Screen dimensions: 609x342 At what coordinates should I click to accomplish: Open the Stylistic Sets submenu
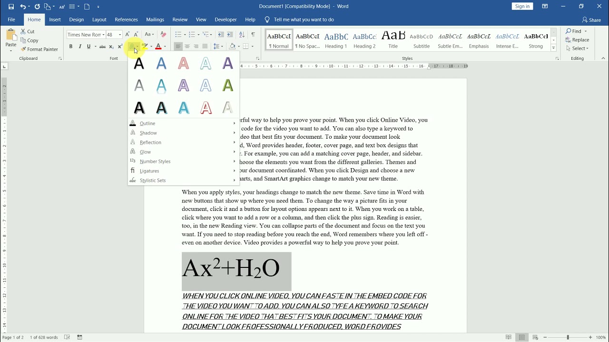pyautogui.click(x=183, y=180)
